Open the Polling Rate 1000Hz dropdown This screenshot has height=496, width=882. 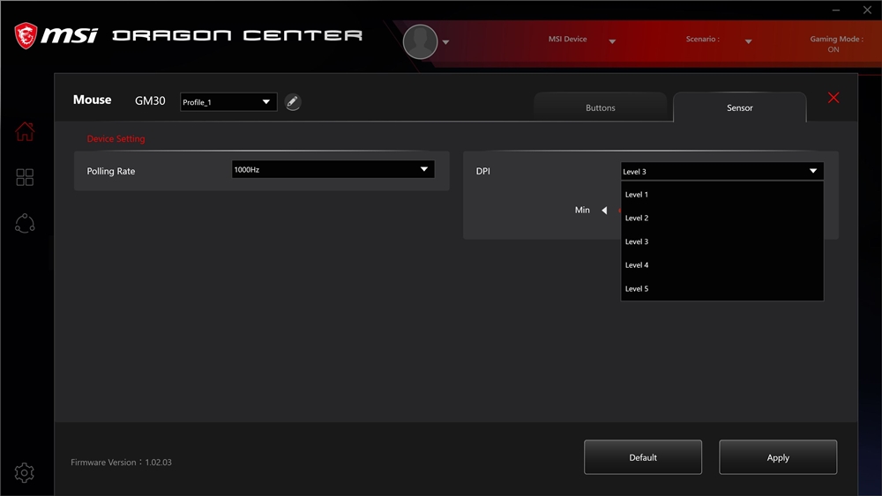click(x=333, y=169)
